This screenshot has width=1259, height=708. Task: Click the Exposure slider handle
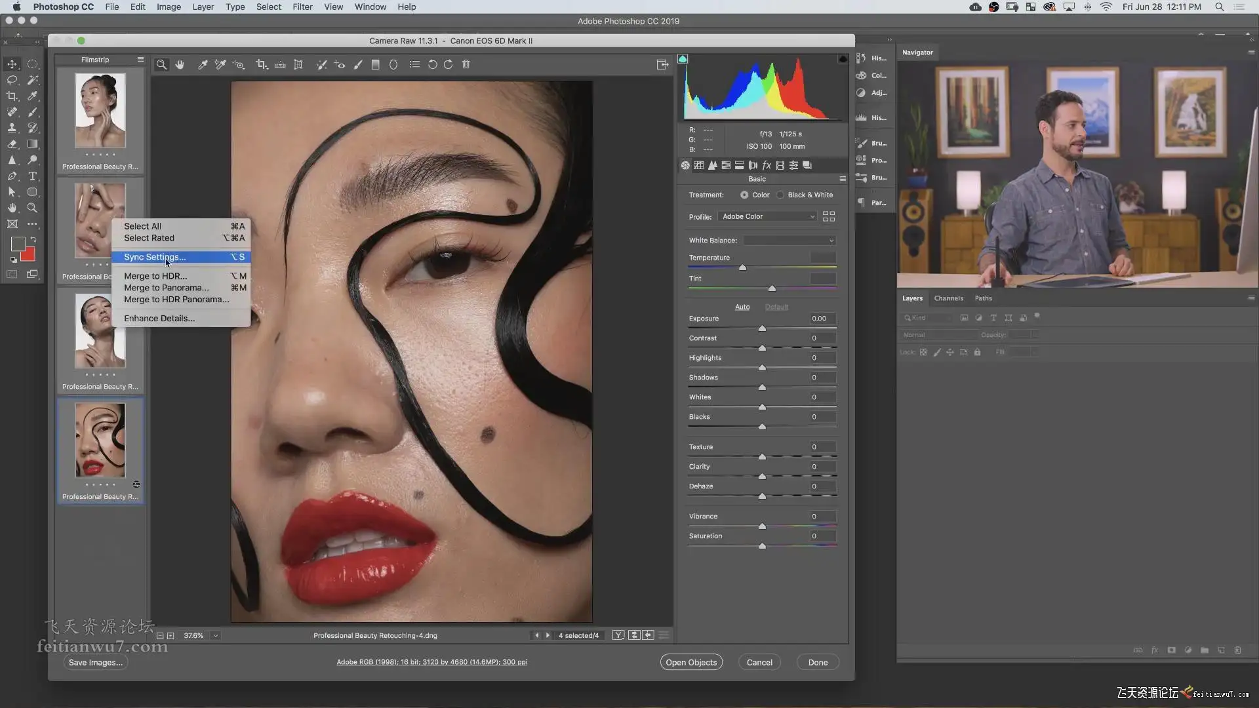click(762, 328)
